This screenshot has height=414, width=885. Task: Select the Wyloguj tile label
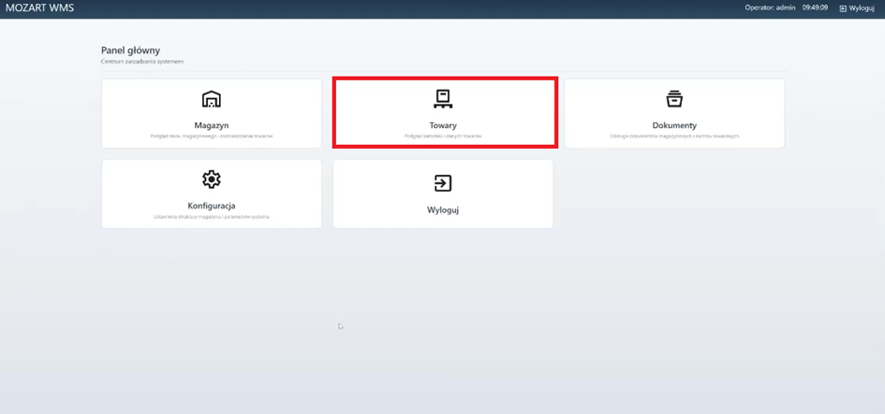coord(443,210)
